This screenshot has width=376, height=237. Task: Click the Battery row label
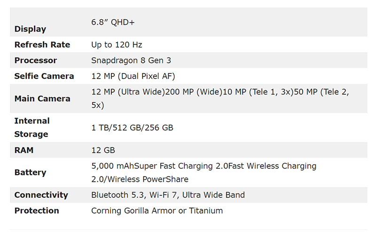pos(30,172)
